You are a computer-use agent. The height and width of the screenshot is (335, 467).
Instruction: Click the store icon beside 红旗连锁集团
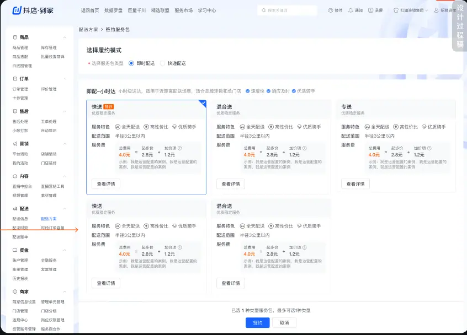396,10
